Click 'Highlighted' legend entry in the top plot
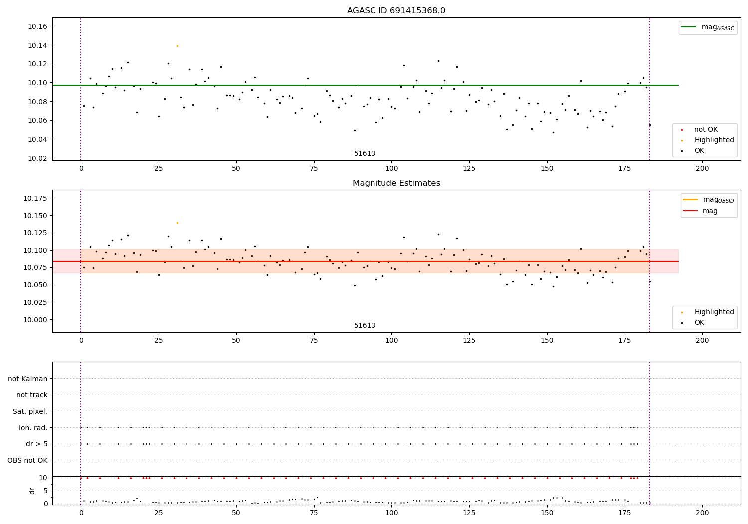 pyautogui.click(x=708, y=140)
